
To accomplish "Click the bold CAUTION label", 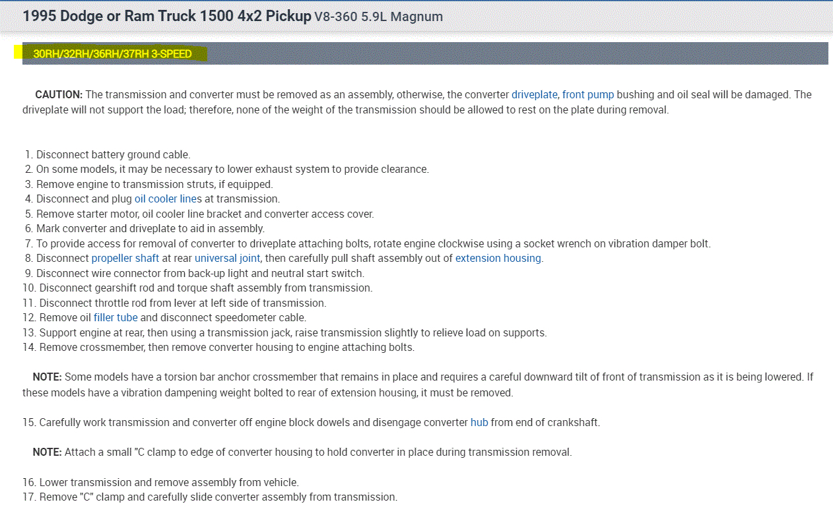I will coord(59,94).
